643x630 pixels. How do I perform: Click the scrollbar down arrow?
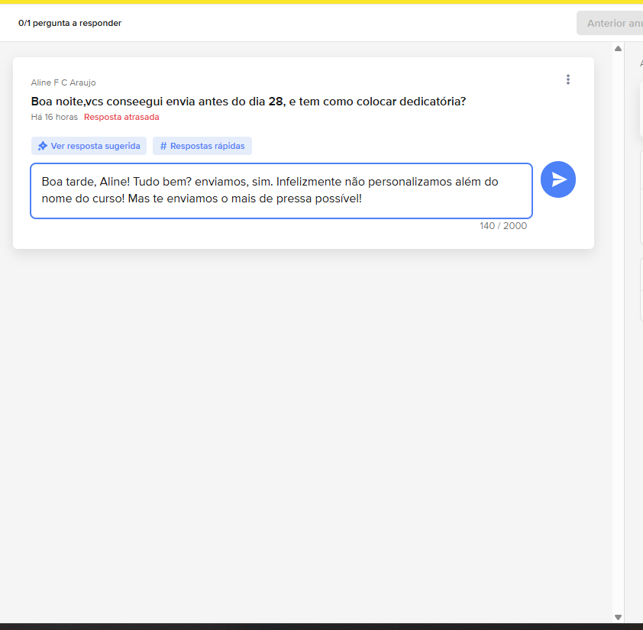618,617
